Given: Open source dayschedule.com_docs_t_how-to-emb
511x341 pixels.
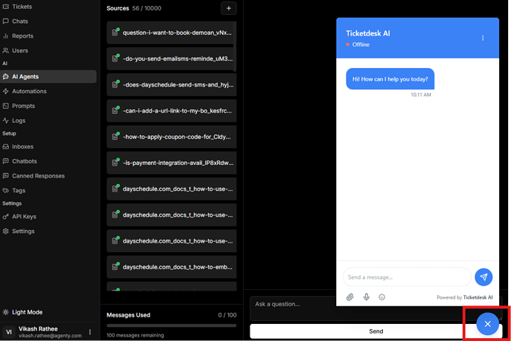Looking at the screenshot, I should 171,267.
